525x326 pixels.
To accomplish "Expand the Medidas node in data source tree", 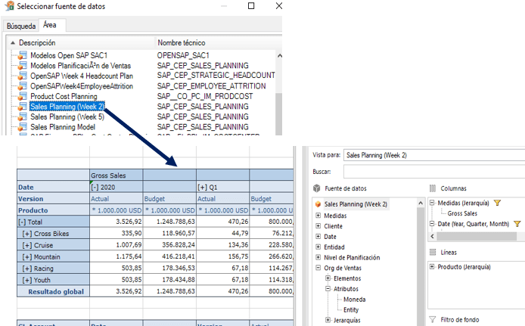I will (318, 216).
